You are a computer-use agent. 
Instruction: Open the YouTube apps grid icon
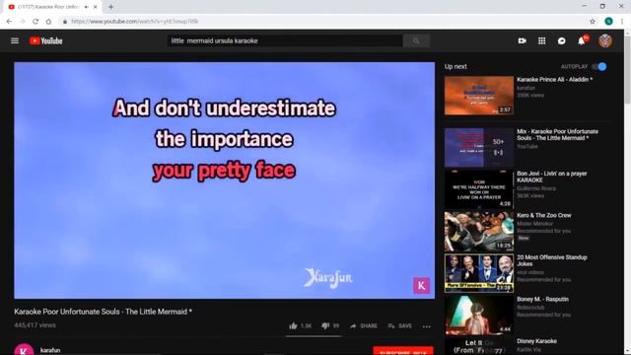tap(541, 40)
